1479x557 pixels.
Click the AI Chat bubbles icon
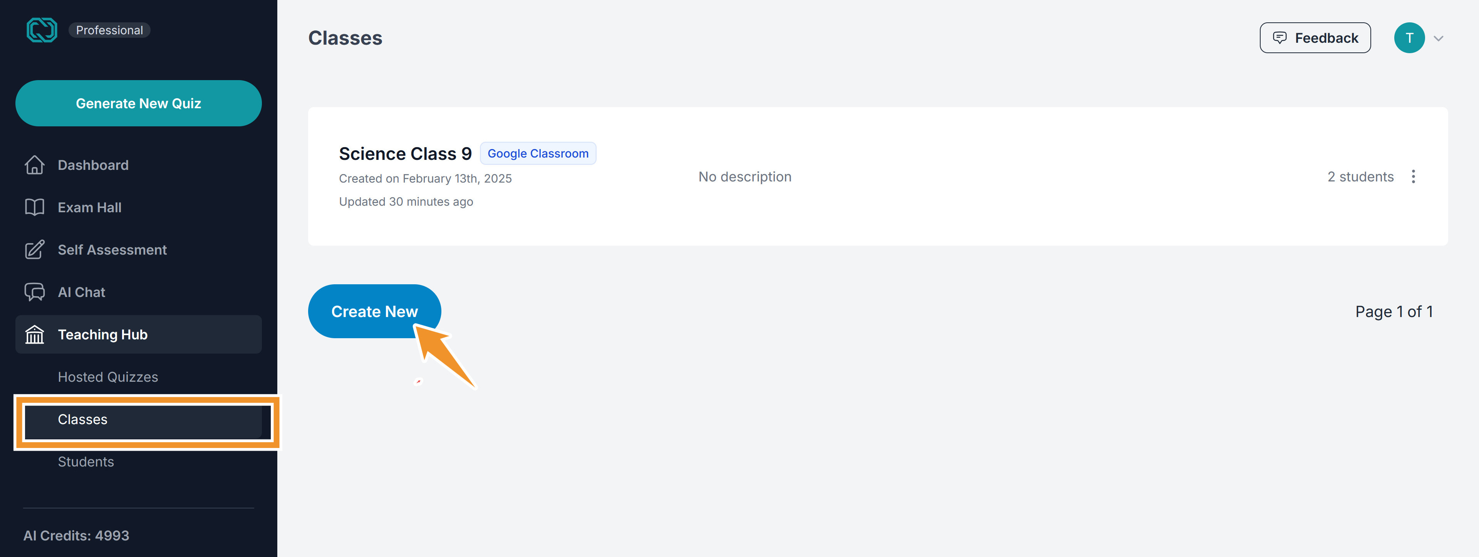point(34,292)
